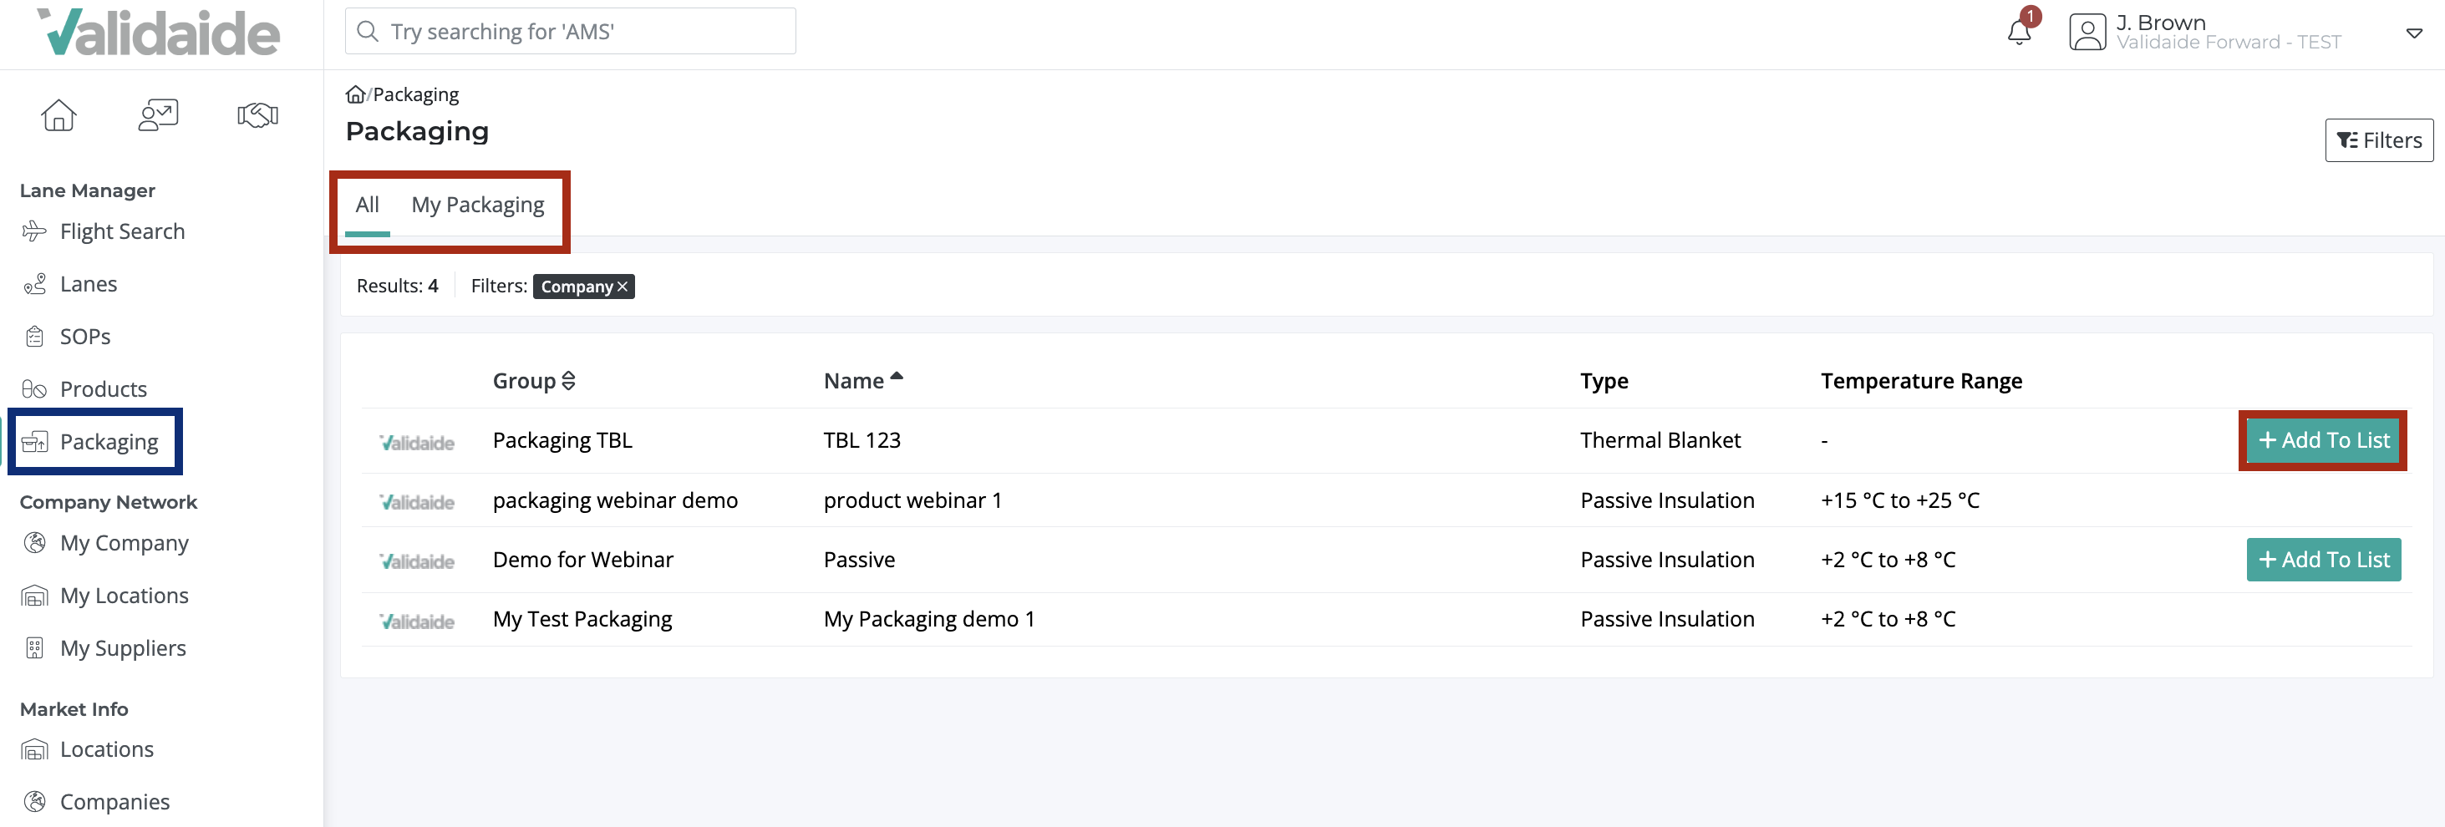
Task: Expand the J. Brown account dropdown
Action: coord(2414,33)
